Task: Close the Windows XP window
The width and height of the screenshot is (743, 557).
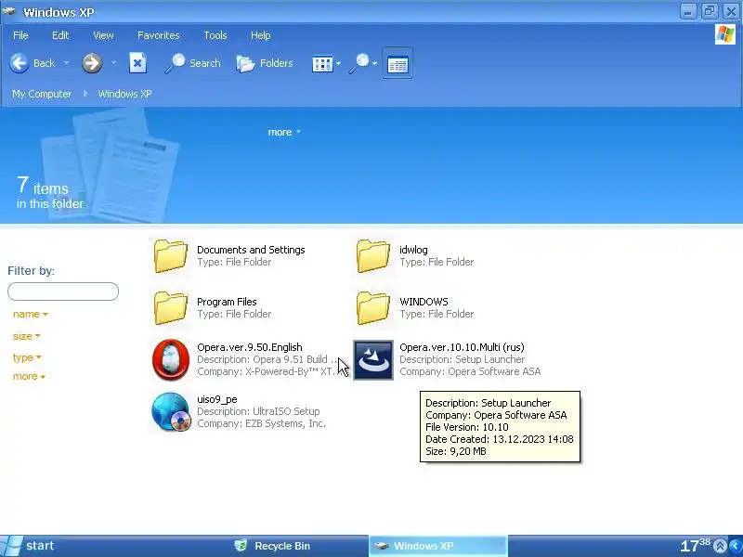Action: point(731,11)
